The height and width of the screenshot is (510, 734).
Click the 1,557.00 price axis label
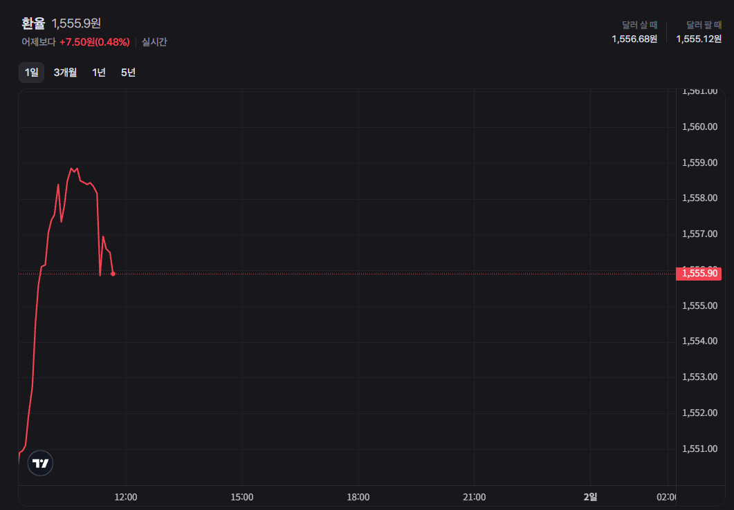pyautogui.click(x=700, y=234)
